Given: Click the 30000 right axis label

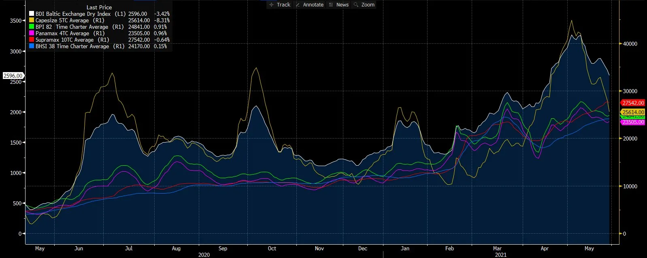Looking at the screenshot, I should 630,92.
